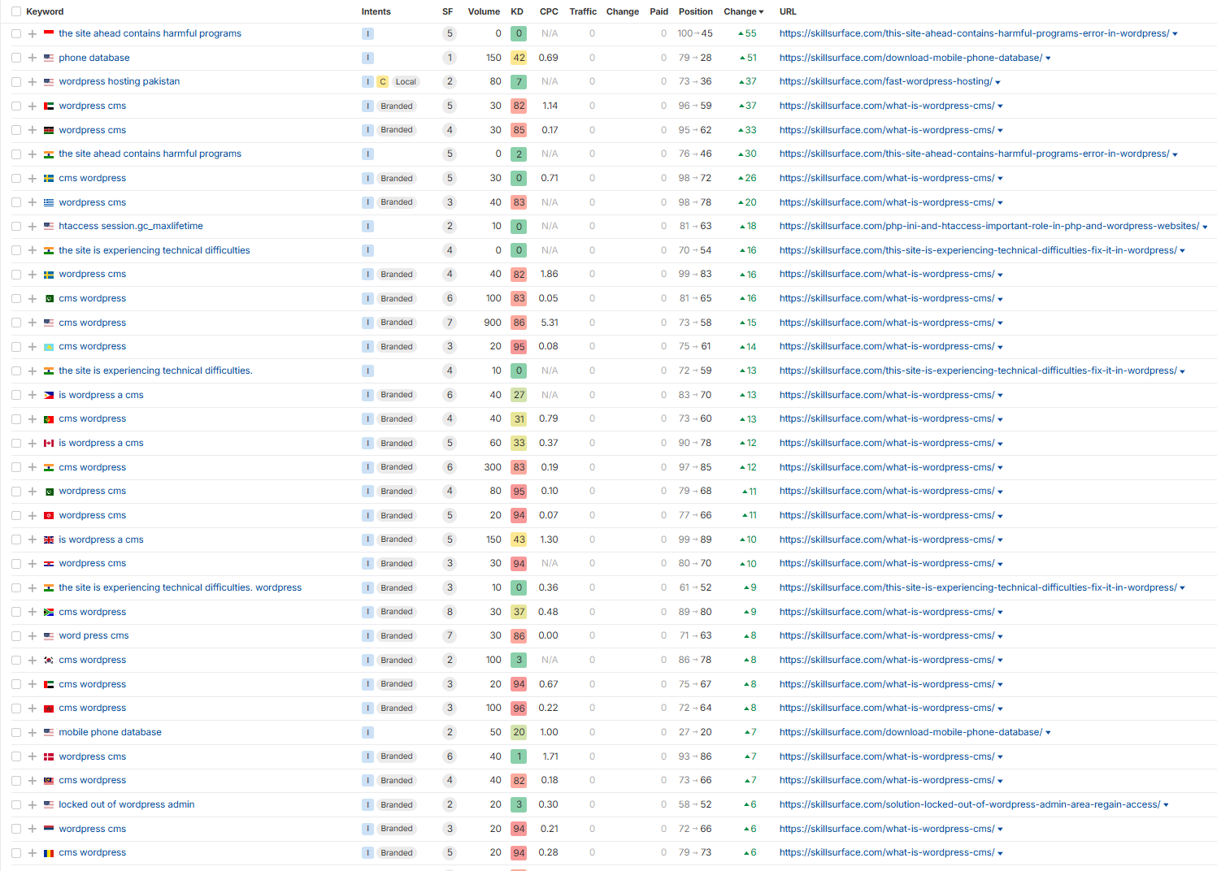The image size is (1217, 871).
Task: Click the Local tag in wordpress hosting pakistan row
Action: (406, 82)
